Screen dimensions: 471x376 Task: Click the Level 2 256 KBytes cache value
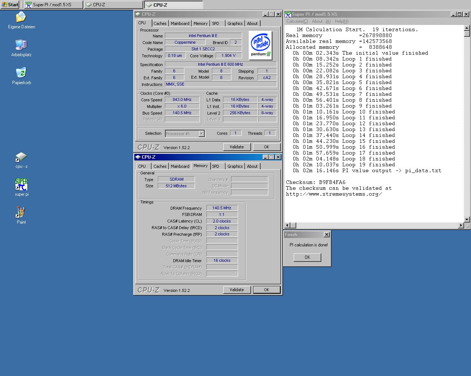tap(240, 113)
